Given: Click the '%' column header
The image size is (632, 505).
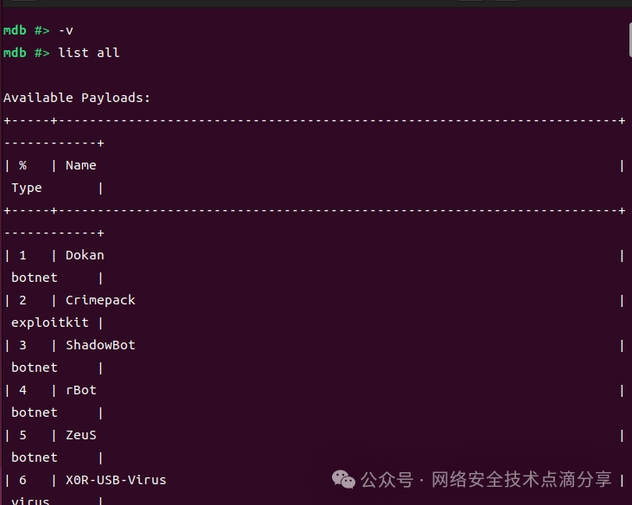Looking at the screenshot, I should pos(22,165).
